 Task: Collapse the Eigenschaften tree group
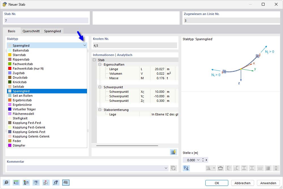(100, 65)
